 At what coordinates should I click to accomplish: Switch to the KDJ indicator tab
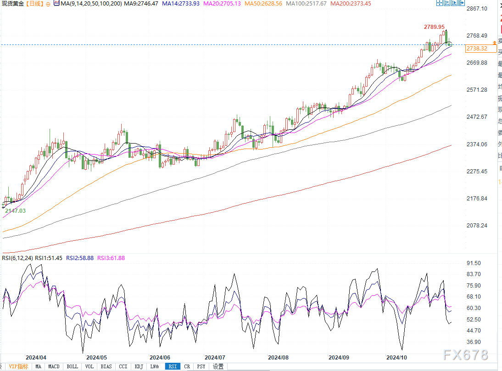coord(138,366)
